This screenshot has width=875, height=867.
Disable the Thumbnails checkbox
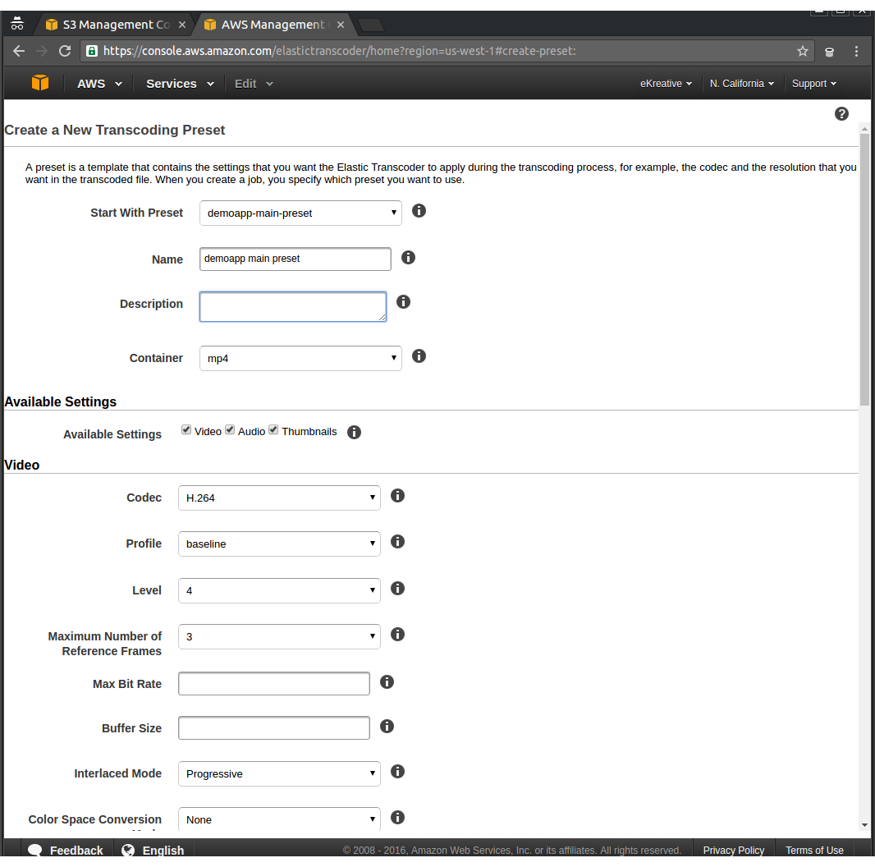(273, 430)
